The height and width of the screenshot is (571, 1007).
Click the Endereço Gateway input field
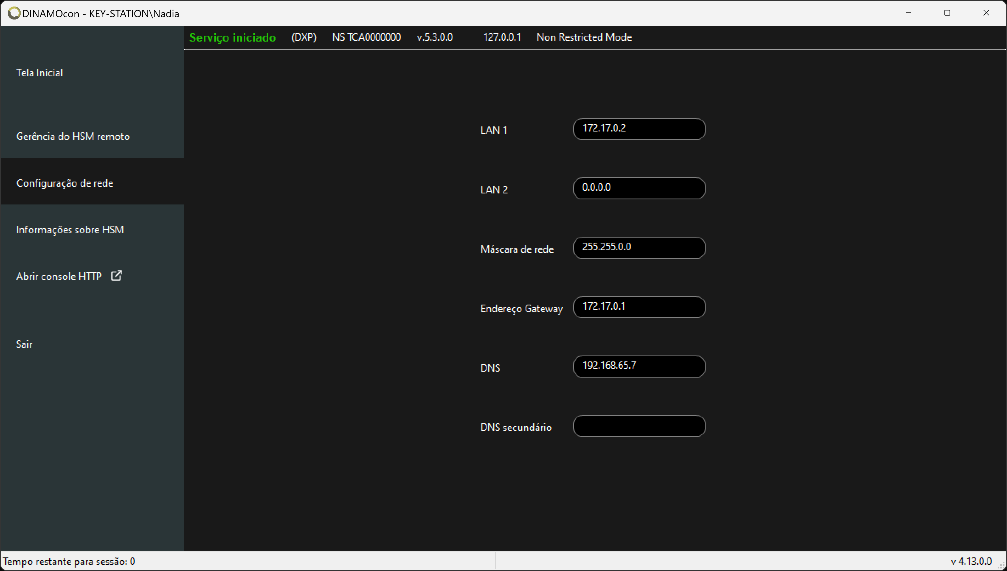click(639, 306)
